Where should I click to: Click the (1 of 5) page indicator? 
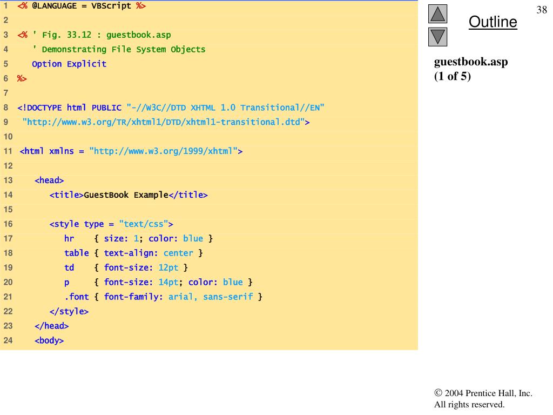pos(453,76)
